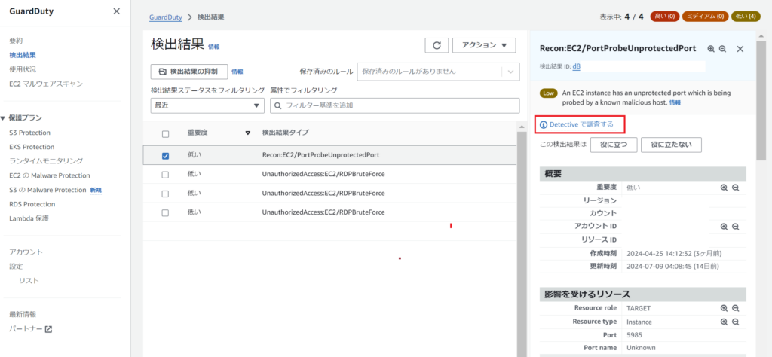Check the first RDPBruteForce row checkbox
The image size is (772, 357).
165,175
